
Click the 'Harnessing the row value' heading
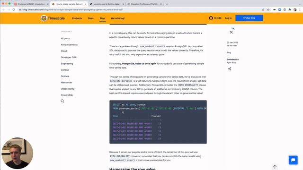click(132, 169)
